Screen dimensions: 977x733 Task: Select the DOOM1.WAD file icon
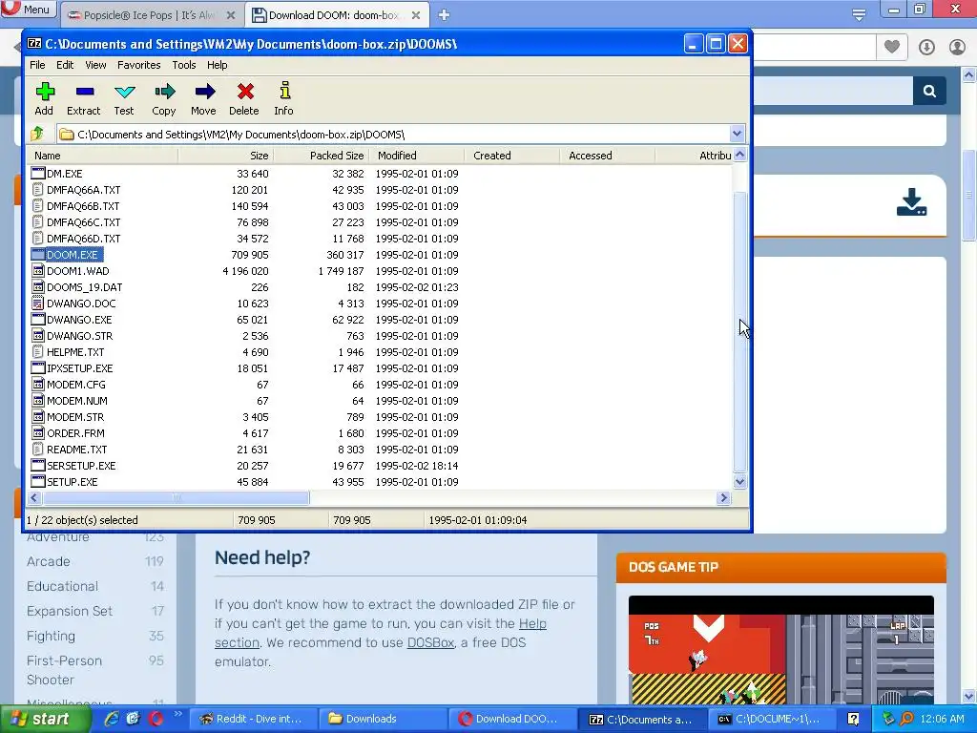[38, 270]
